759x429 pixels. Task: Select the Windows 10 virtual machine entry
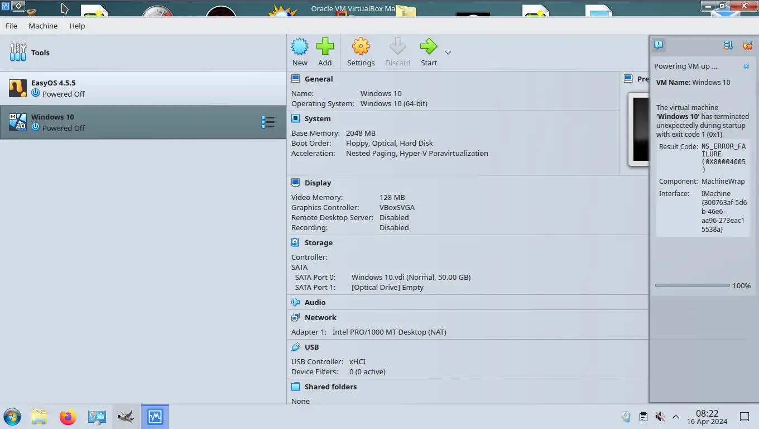tap(143, 122)
